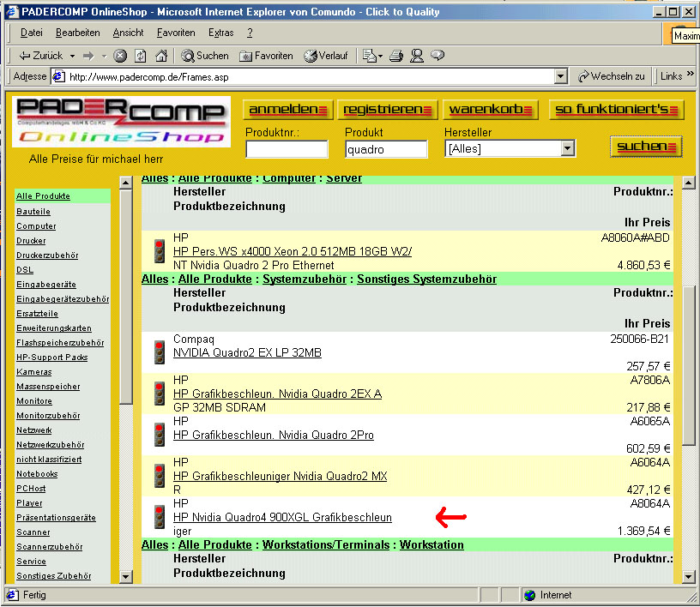700x607 pixels.
Task: Open the Bearbeiten menu
Action: 78,33
